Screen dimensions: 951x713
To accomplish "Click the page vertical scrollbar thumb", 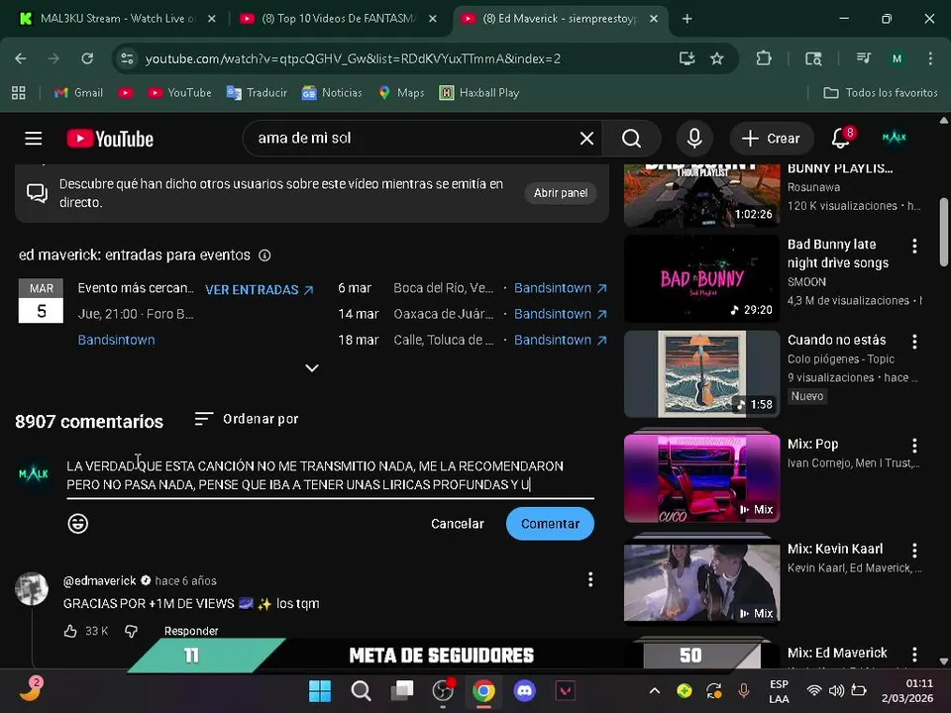I will [x=944, y=232].
